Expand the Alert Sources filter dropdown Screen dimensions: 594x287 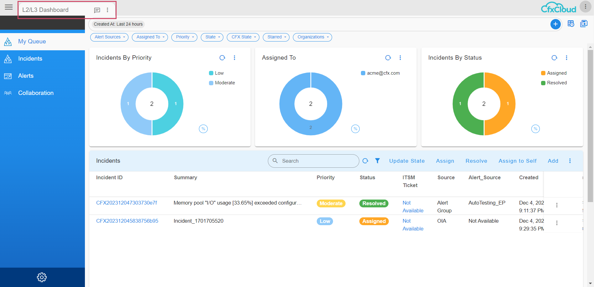110,37
